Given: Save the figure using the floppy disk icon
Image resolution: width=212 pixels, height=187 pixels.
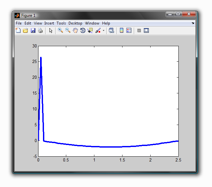Looking at the screenshot, I should [33, 31].
